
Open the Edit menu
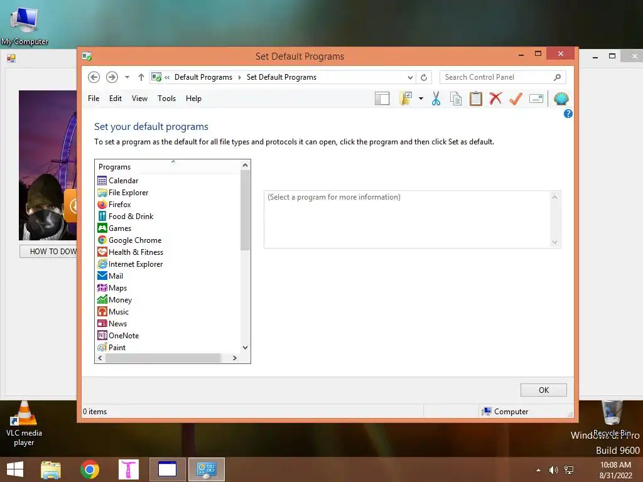(x=116, y=99)
